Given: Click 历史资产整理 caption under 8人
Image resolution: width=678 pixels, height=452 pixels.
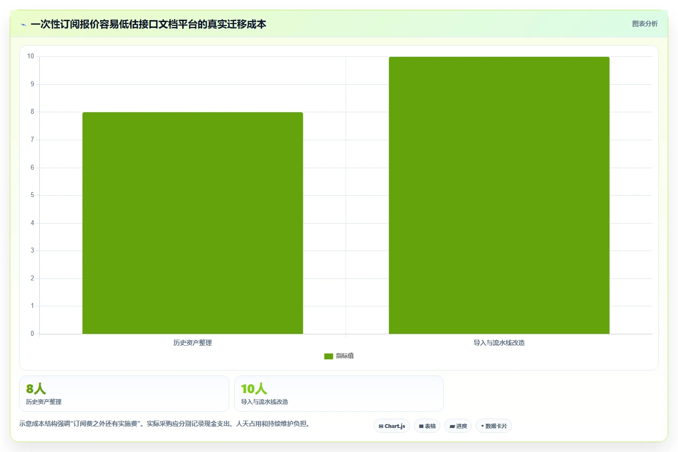Looking at the screenshot, I should (44, 402).
